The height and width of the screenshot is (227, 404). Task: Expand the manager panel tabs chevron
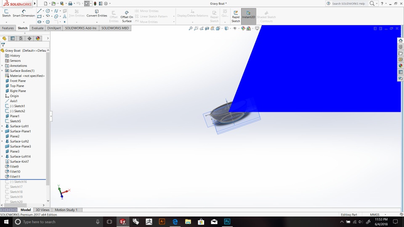pos(48,38)
